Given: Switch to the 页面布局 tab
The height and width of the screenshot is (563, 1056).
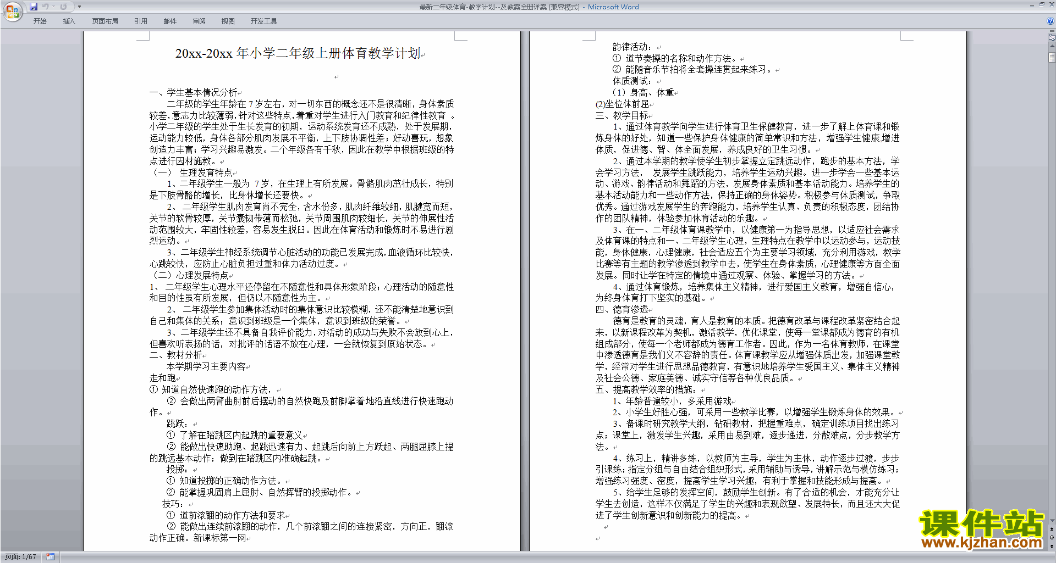Looking at the screenshot, I should (x=105, y=21).
